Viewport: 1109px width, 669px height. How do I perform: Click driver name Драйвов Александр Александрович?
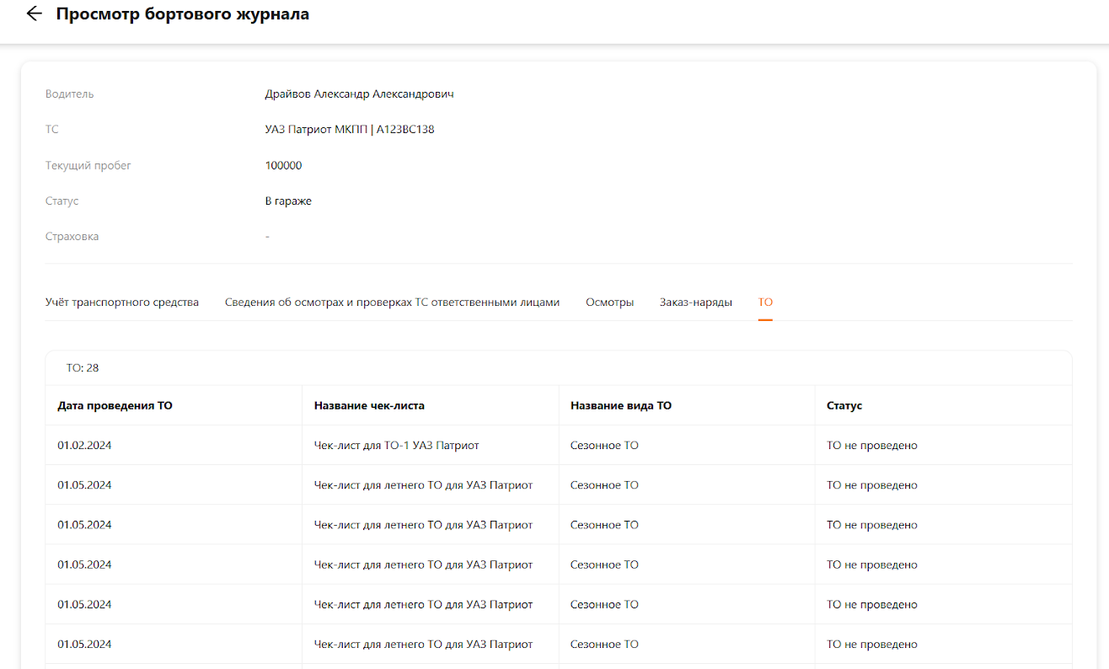pyautogui.click(x=359, y=94)
